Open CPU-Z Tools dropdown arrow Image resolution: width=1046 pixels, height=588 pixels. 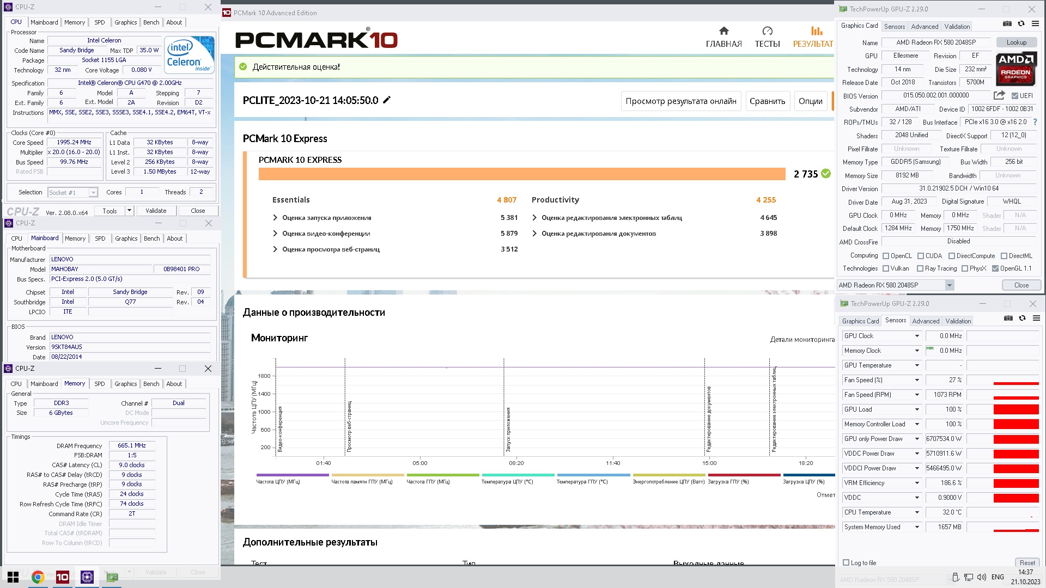pos(129,211)
